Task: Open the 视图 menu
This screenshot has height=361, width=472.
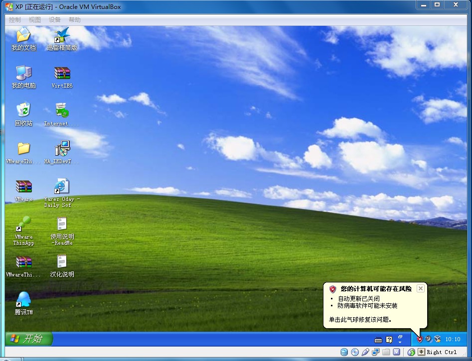Action: tap(34, 20)
